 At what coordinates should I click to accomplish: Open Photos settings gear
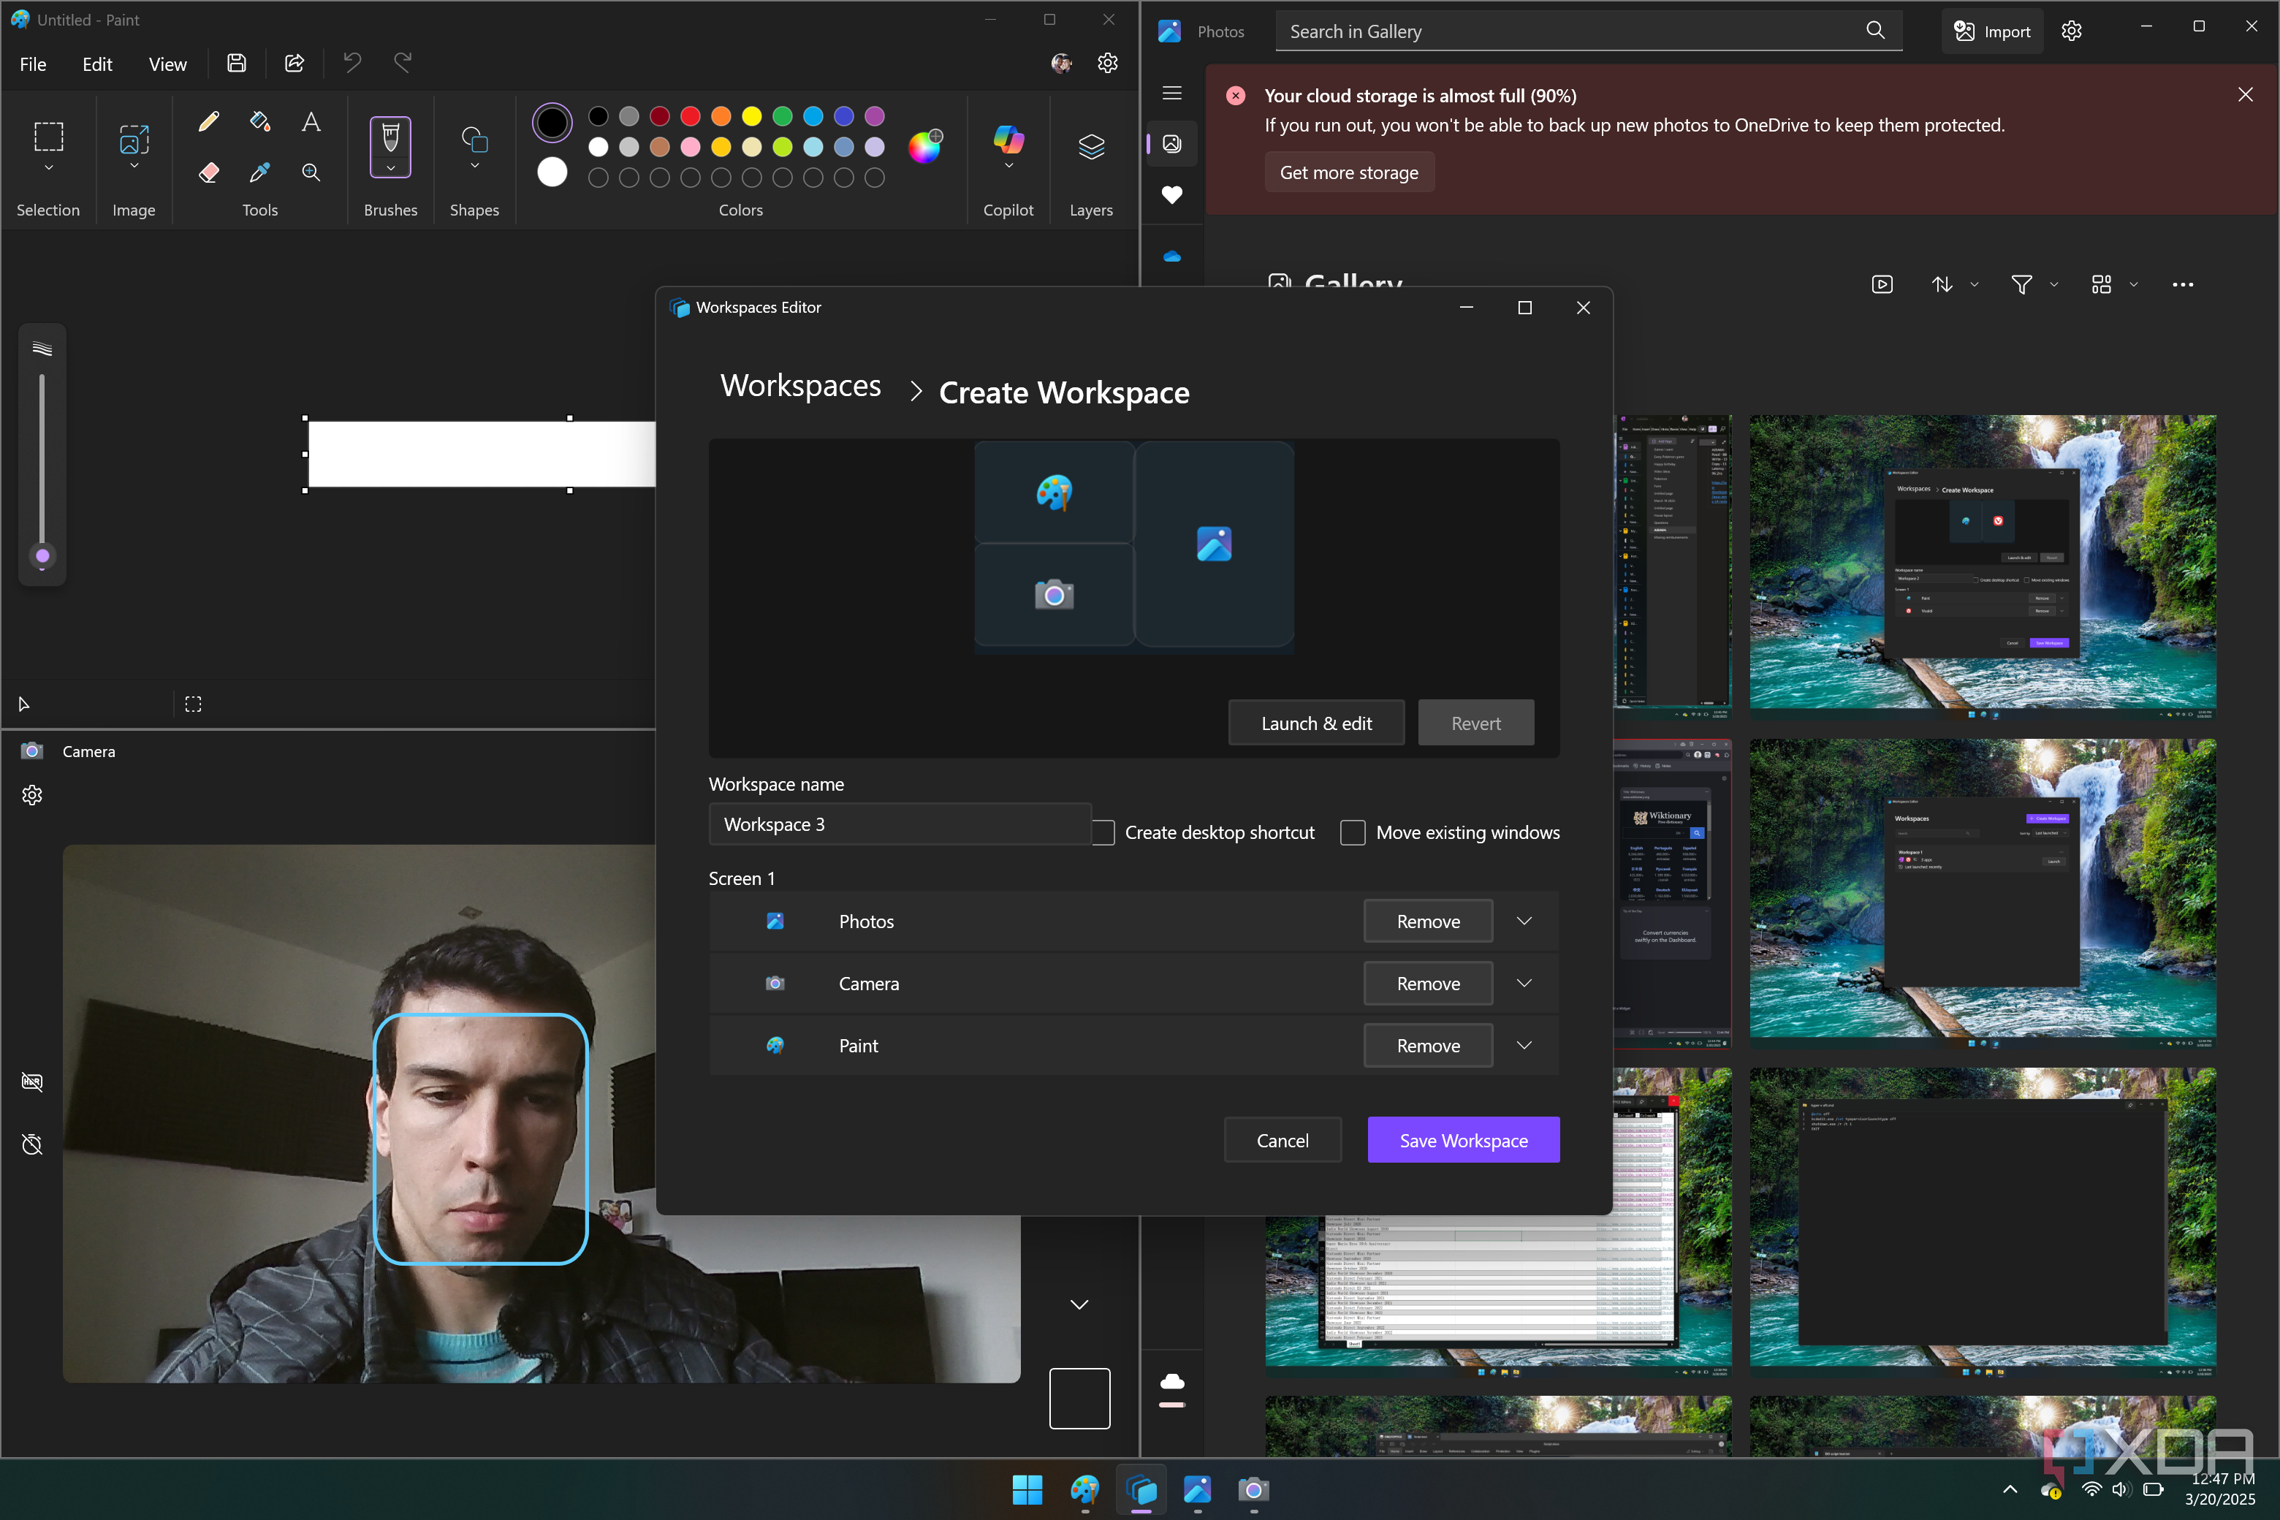click(x=2072, y=31)
